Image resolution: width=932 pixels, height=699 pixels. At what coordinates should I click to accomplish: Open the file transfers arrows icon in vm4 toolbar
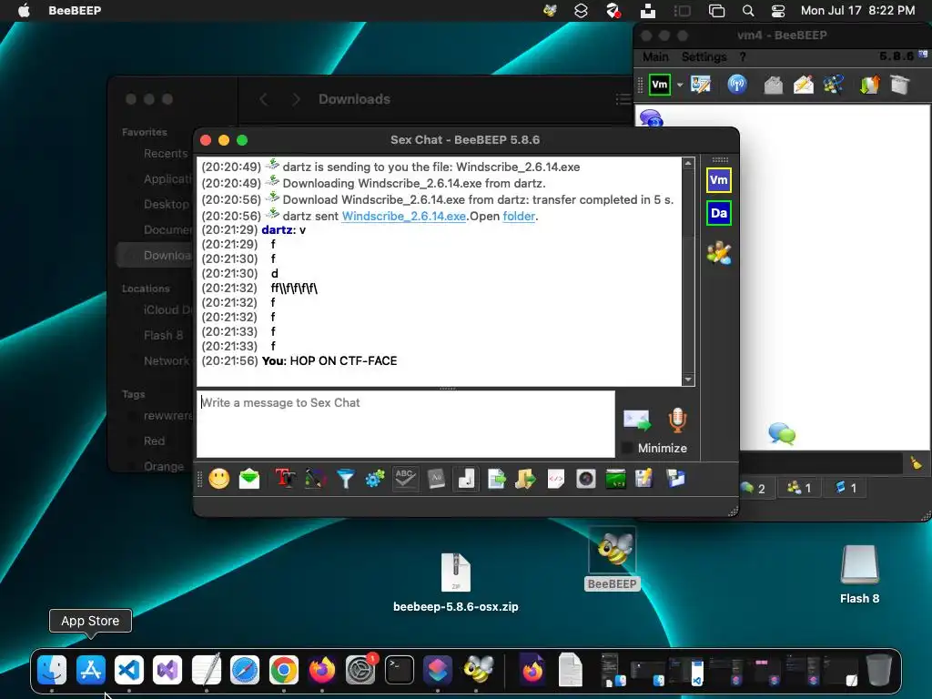click(x=869, y=85)
